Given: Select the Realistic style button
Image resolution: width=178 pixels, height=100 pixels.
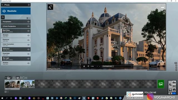Looking at the screenshot, I should [16, 11].
